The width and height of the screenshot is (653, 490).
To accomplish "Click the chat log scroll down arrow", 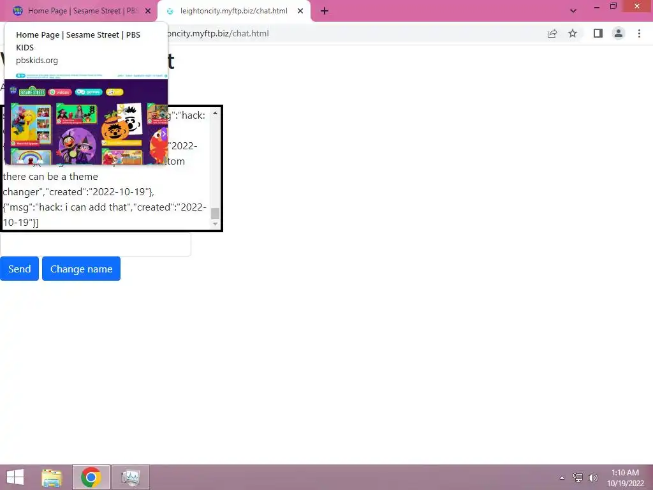I will coord(215,224).
